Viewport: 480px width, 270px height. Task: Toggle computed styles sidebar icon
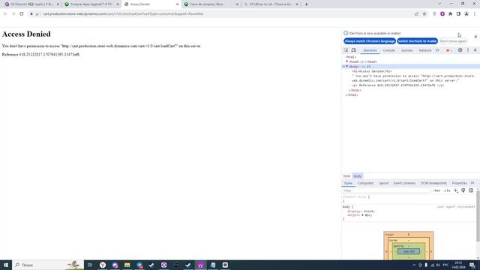(471, 190)
